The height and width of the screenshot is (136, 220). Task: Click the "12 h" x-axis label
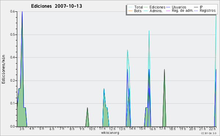[112, 129]
